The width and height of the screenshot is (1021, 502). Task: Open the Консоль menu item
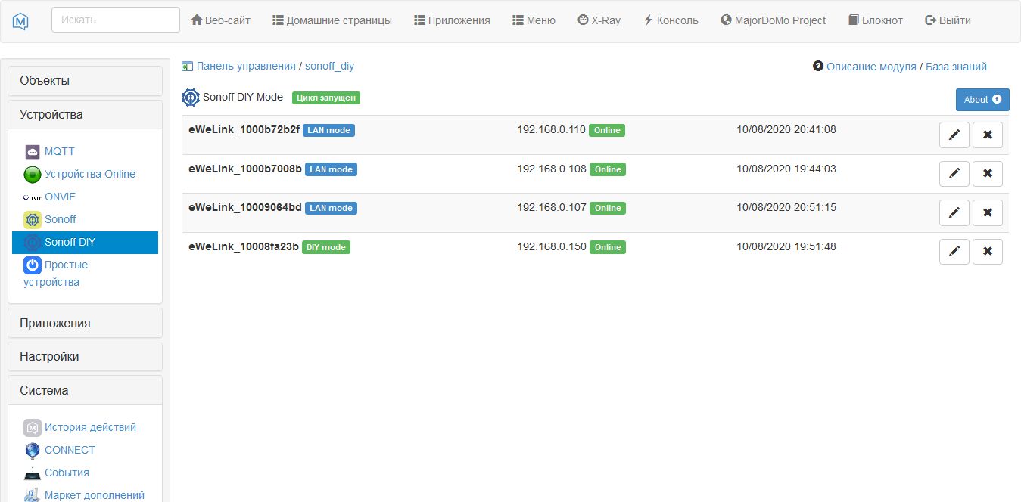671,20
